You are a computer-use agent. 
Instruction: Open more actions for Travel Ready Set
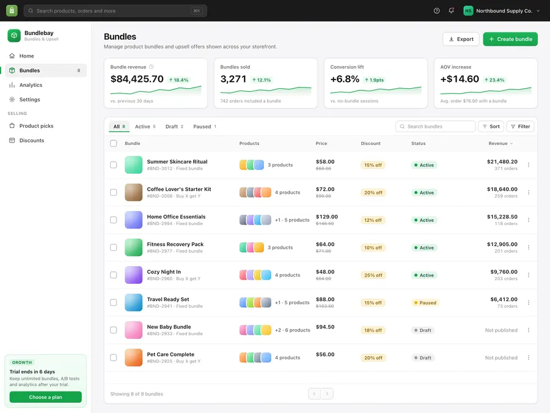pos(529,302)
